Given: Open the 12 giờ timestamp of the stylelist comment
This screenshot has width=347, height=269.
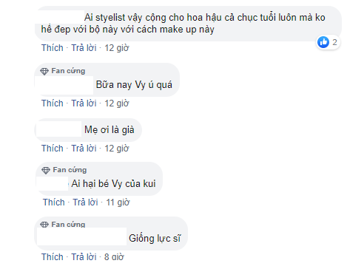Looking at the screenshot, I should [117, 48].
